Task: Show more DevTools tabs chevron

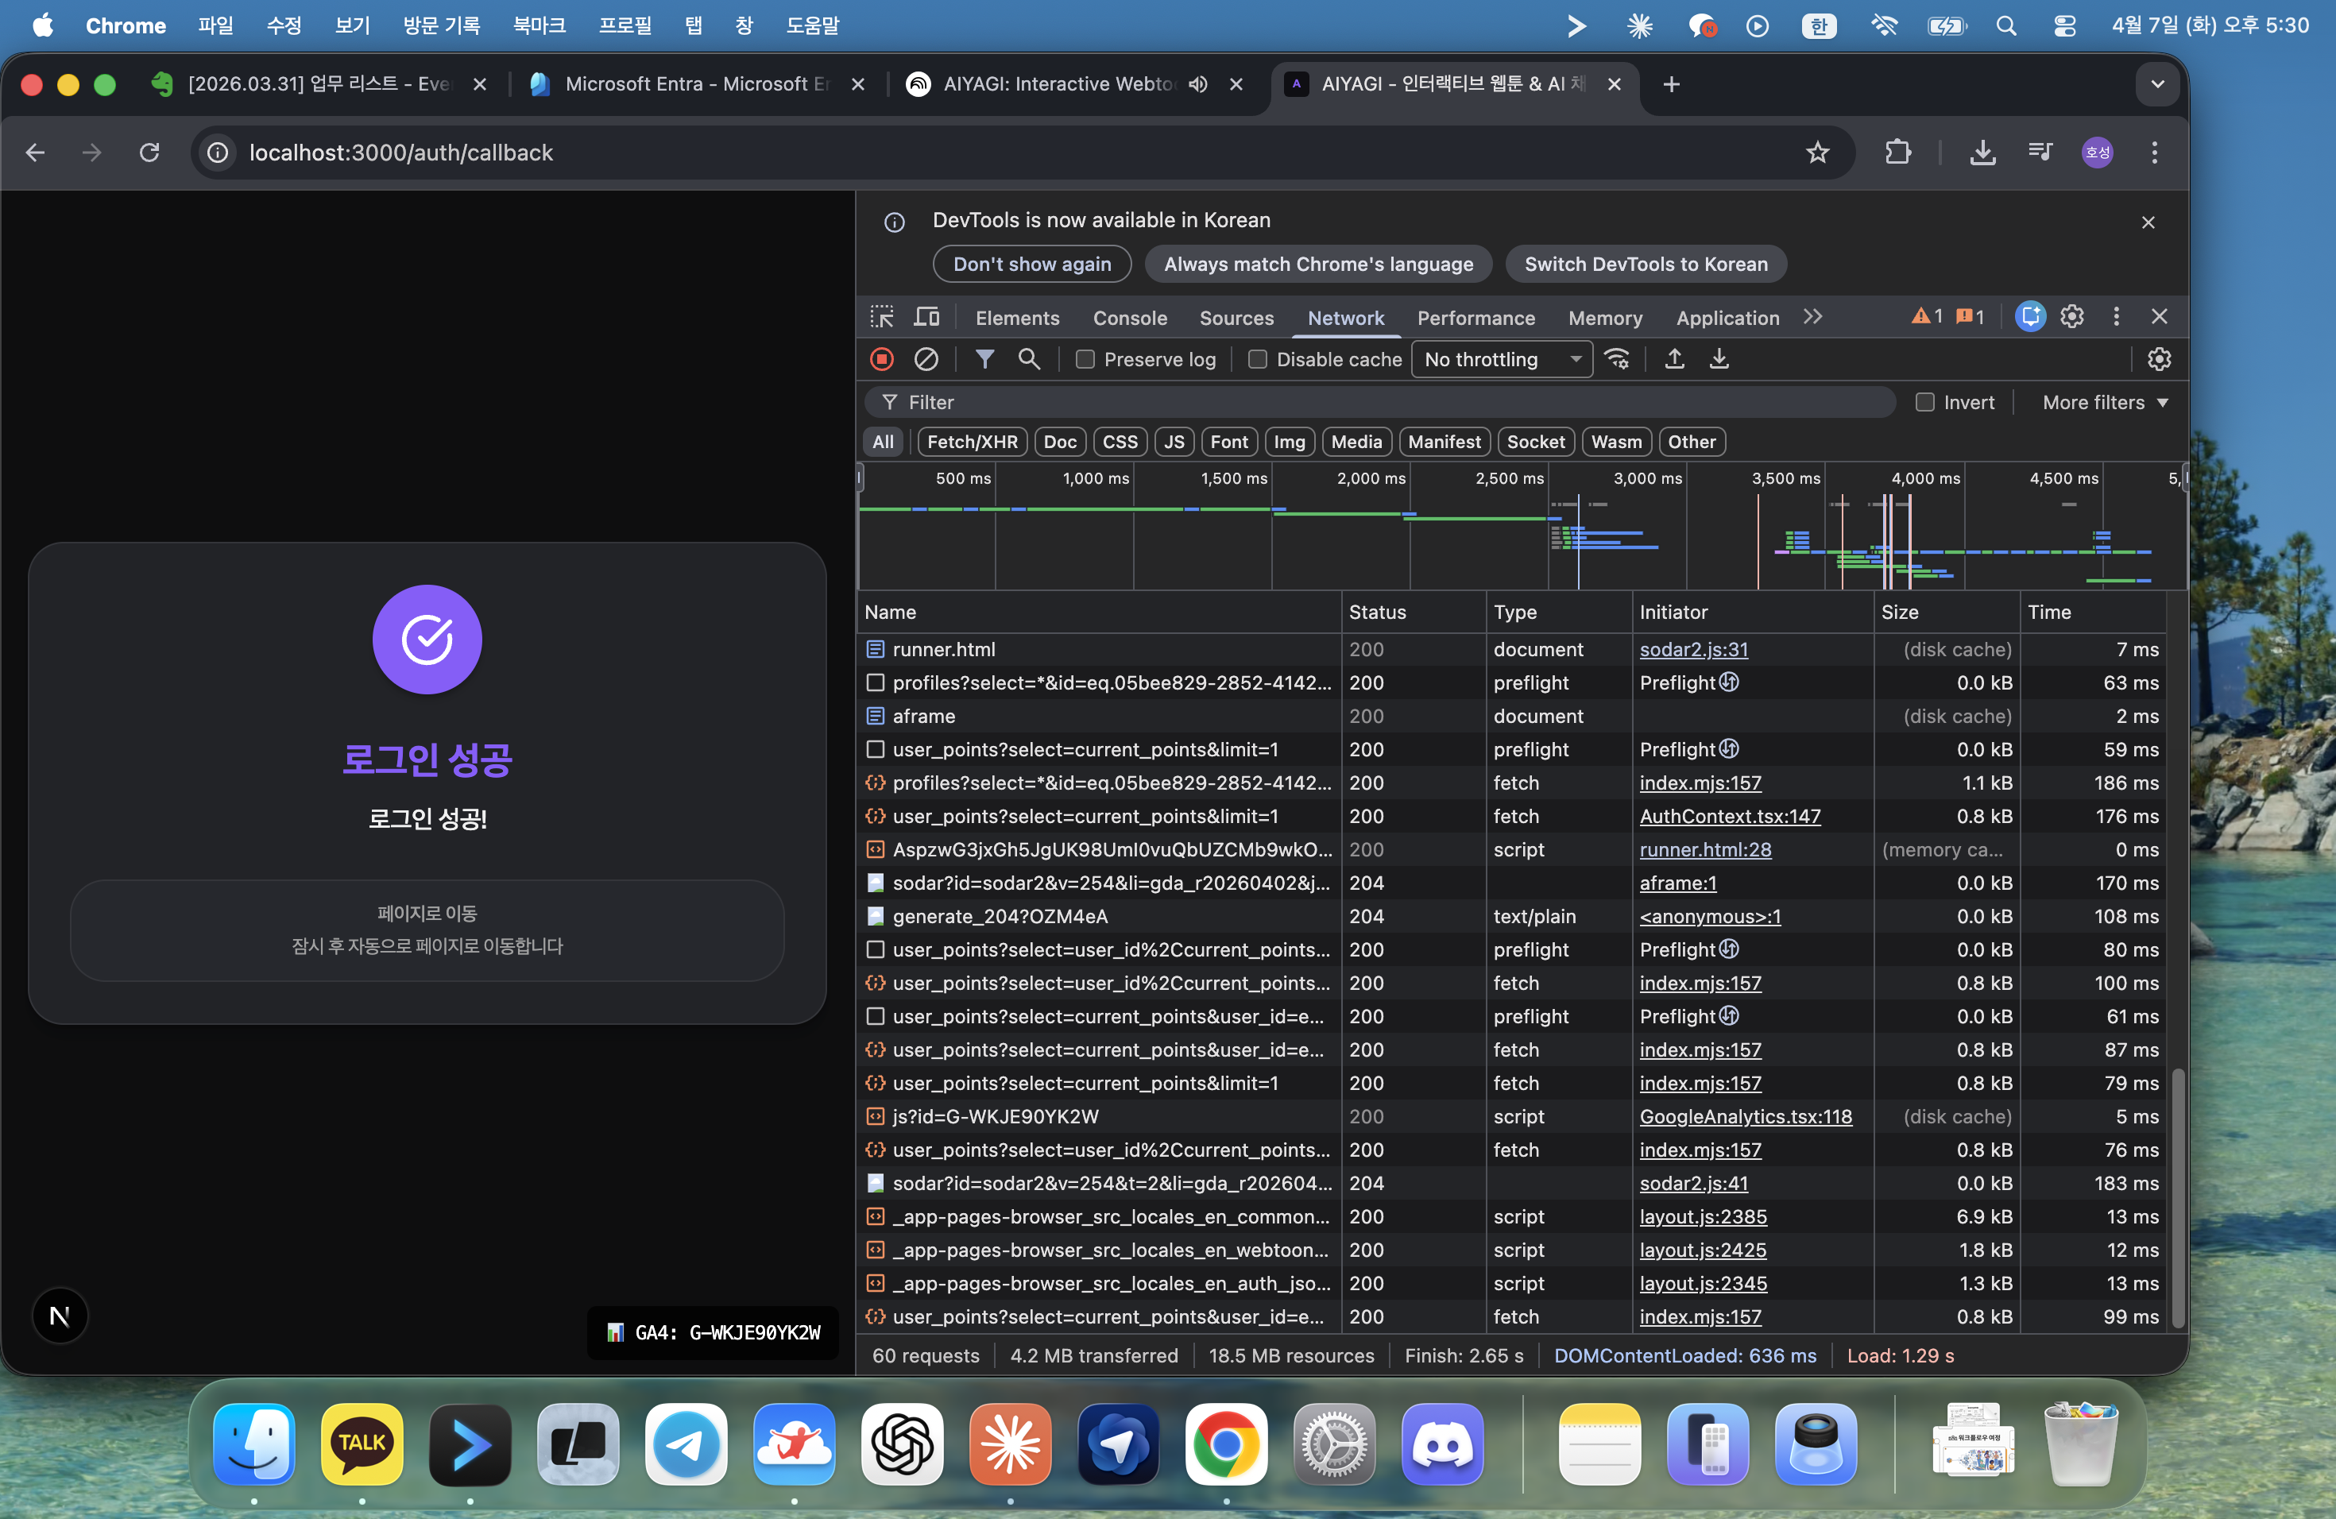Action: pyautogui.click(x=1813, y=317)
